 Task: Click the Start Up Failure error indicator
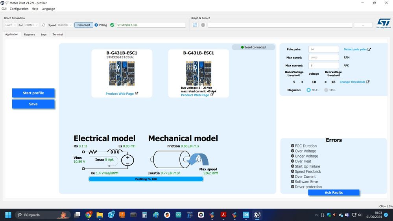[293, 166]
